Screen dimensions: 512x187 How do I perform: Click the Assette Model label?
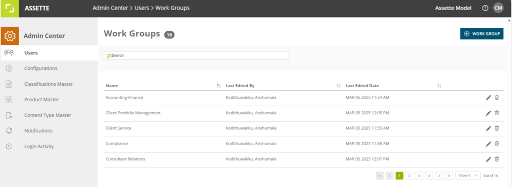click(453, 8)
